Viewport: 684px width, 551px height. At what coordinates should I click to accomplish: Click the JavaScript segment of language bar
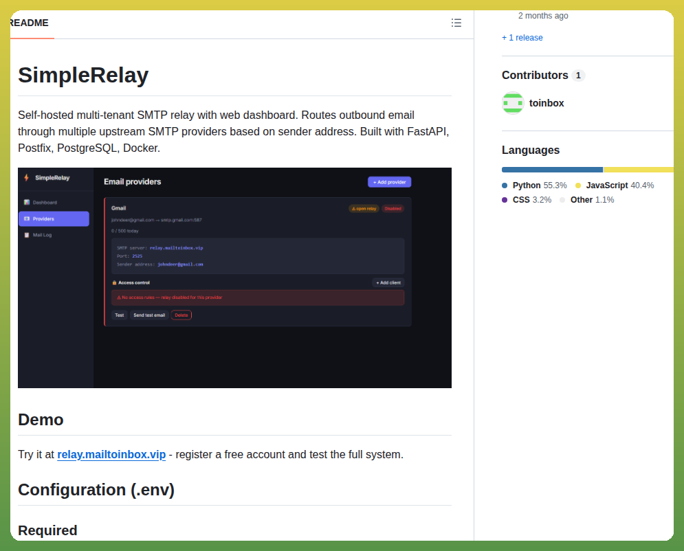[x=639, y=170]
